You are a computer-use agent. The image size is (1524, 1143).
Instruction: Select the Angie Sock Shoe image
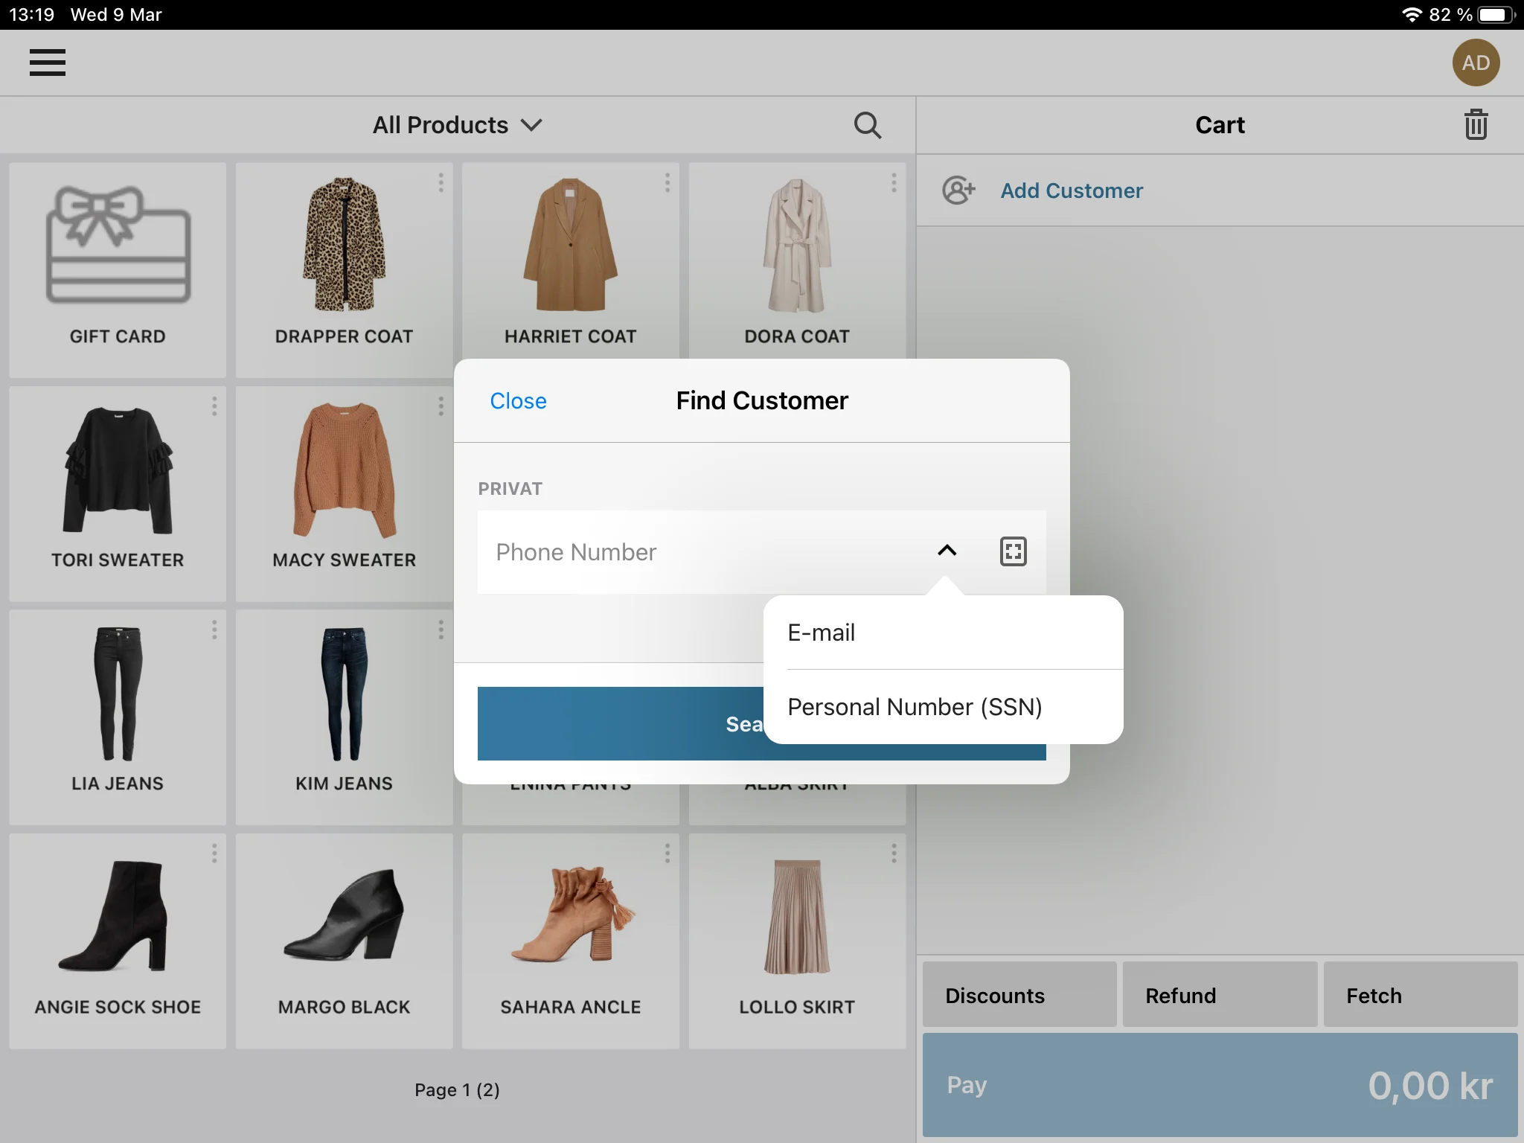click(113, 916)
